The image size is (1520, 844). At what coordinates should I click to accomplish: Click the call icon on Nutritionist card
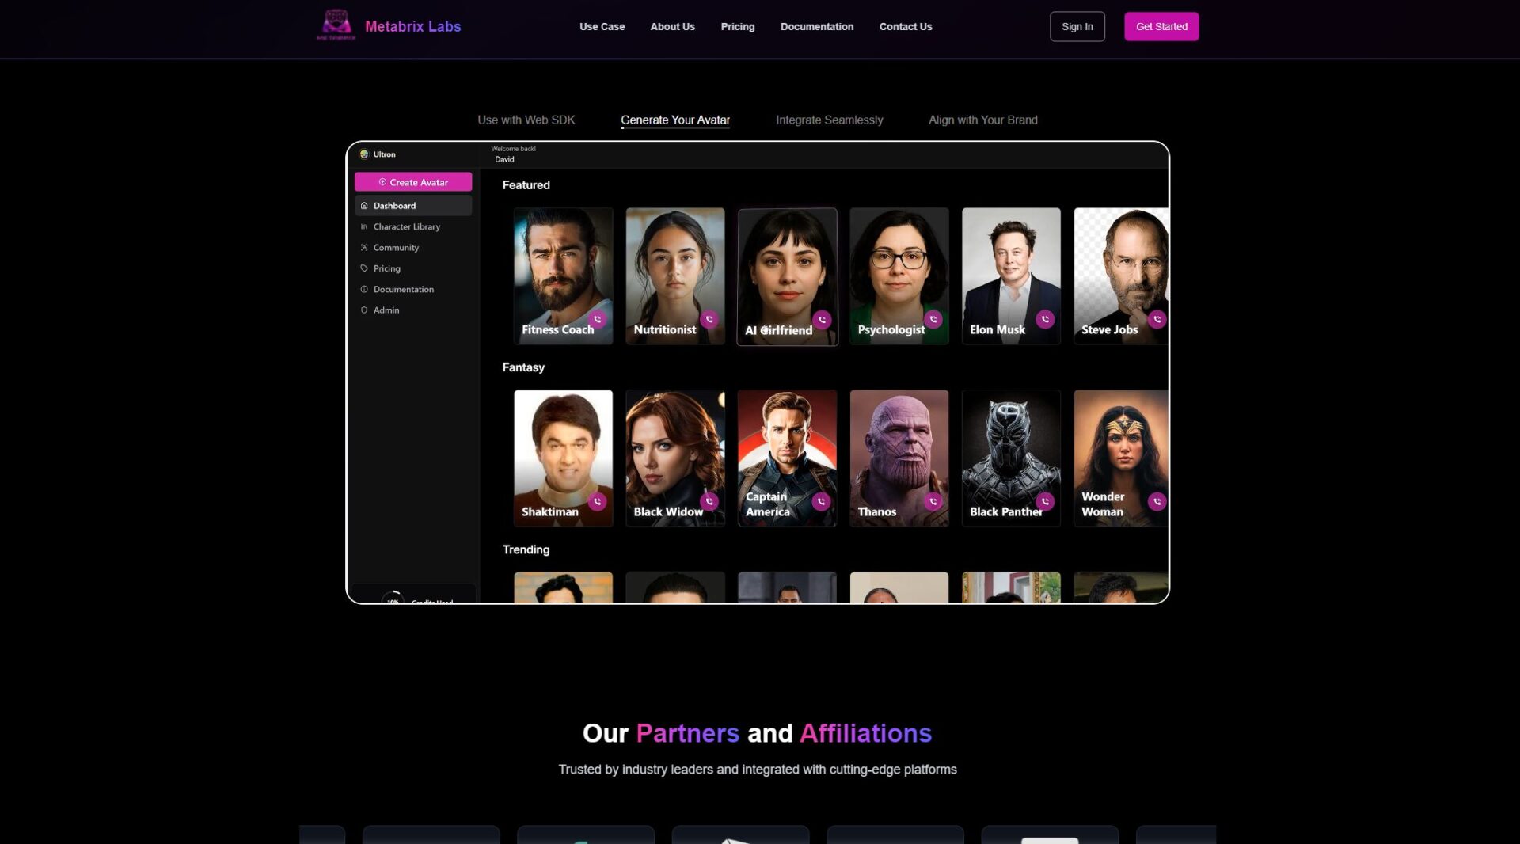[709, 319]
